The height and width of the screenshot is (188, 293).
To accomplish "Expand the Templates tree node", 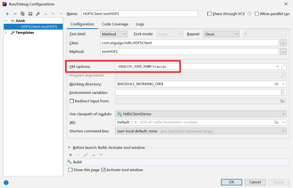I will pos(6,33).
